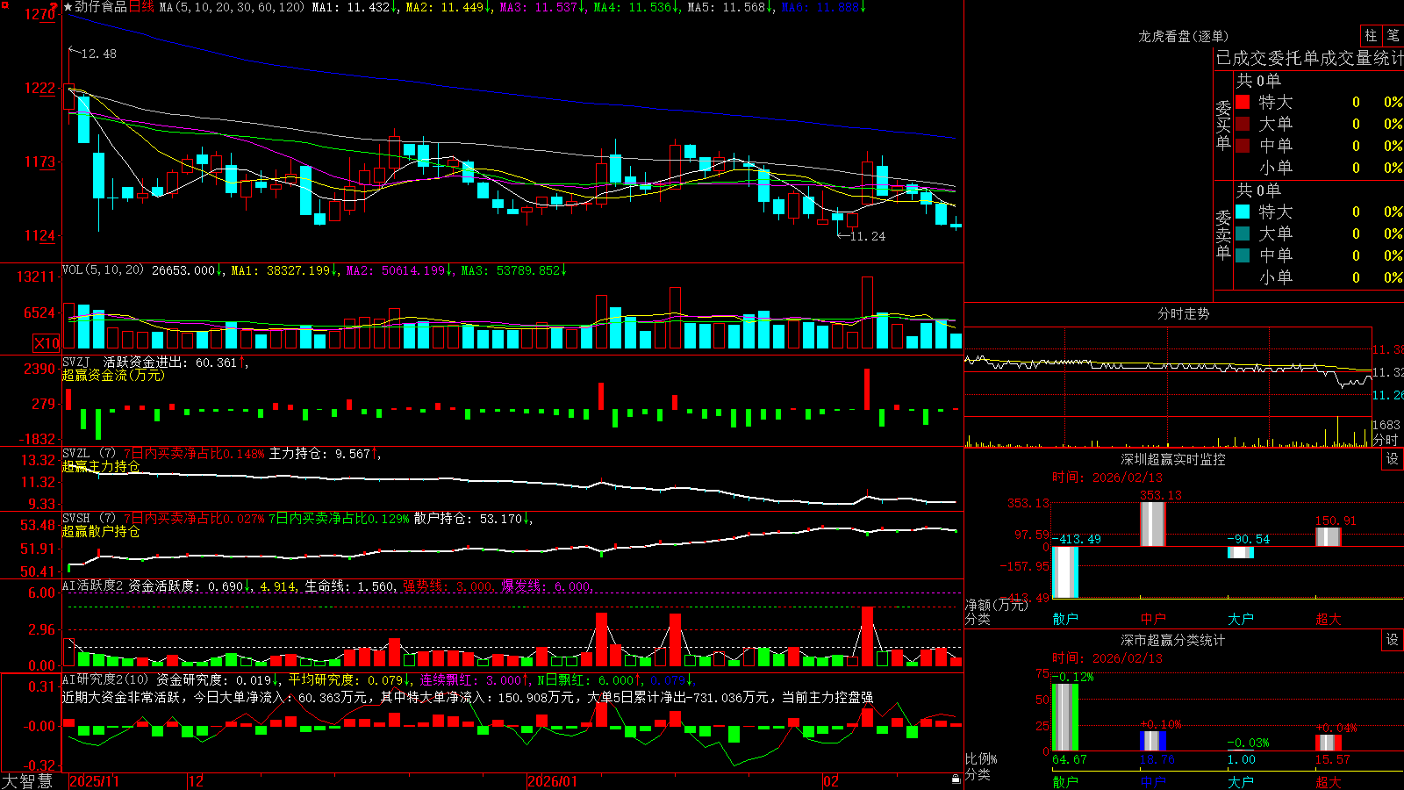Click the red 特大 buy-order color box
Image resolution: width=1404 pixels, height=790 pixels.
click(1243, 102)
